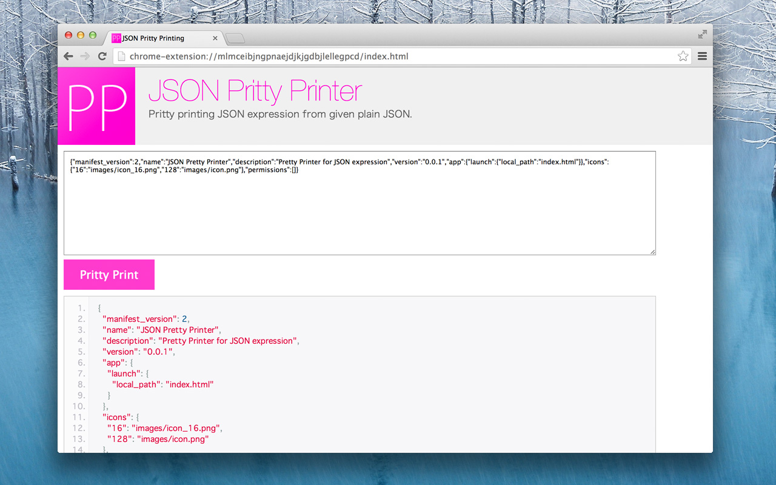Select the bookmark star icon
776x485 pixels.
point(683,56)
